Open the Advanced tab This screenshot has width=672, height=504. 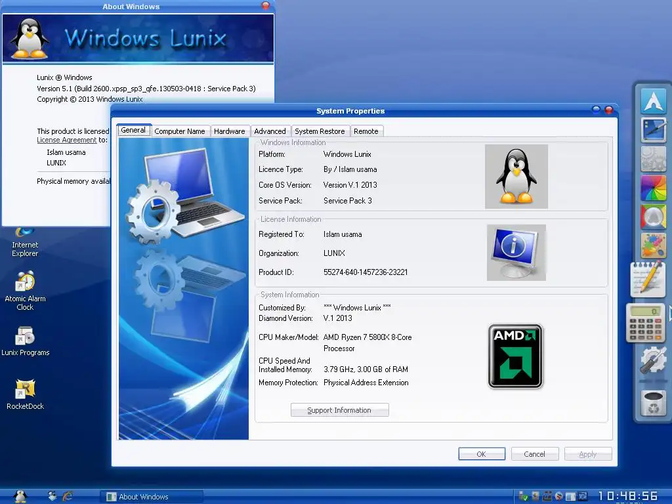pyautogui.click(x=270, y=131)
